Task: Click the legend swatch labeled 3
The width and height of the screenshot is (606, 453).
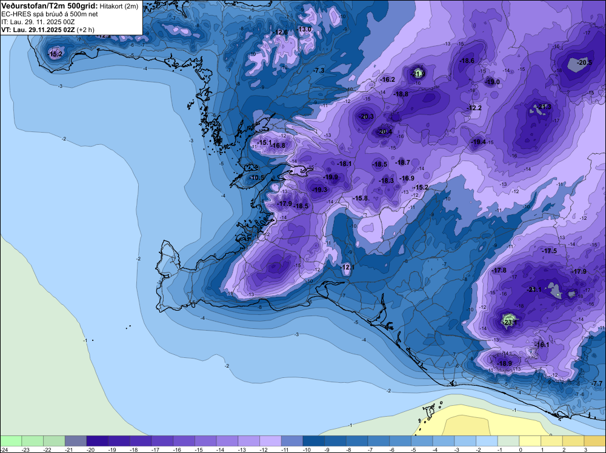Action: (595, 441)
